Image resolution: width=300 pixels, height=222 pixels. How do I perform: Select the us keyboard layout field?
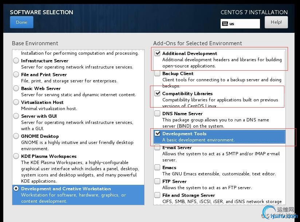240,24
